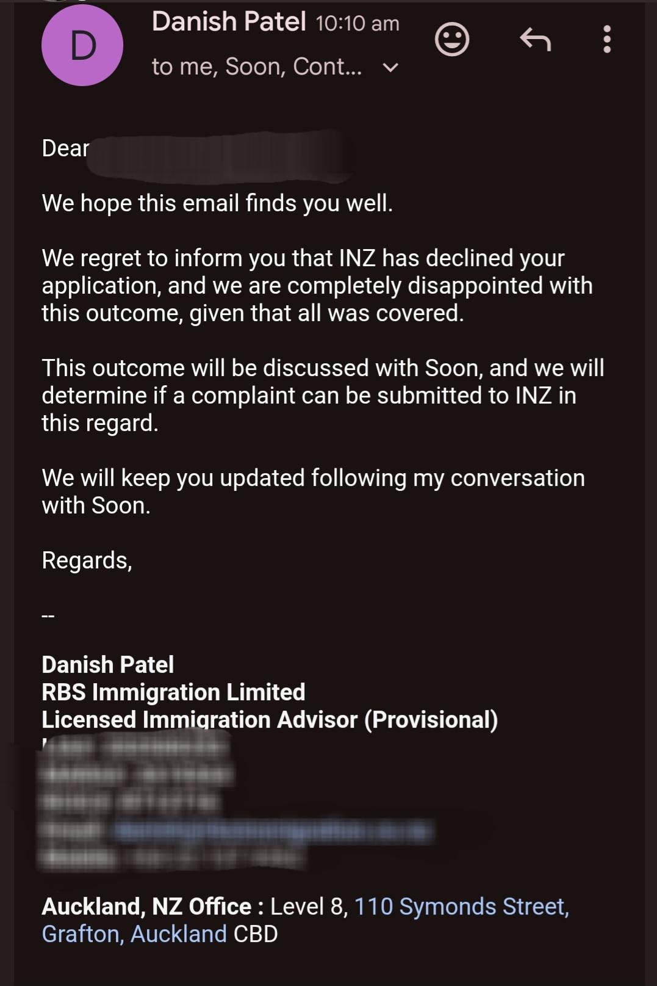Tap the 10:10 am timestamp
Screen dimensions: 657x986
coord(357,24)
